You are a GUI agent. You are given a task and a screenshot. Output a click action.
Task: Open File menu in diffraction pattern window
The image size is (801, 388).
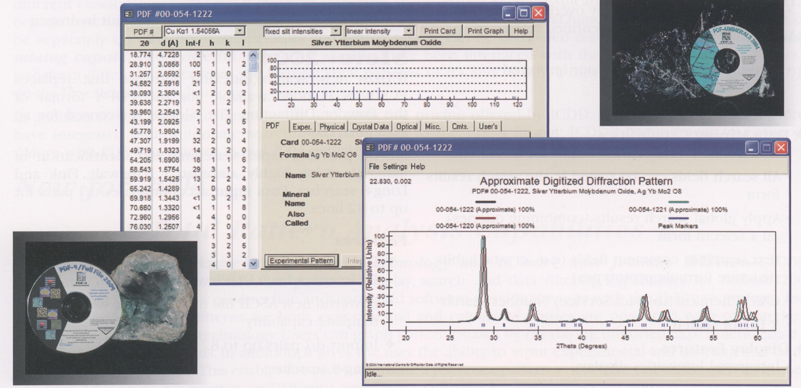click(x=374, y=167)
